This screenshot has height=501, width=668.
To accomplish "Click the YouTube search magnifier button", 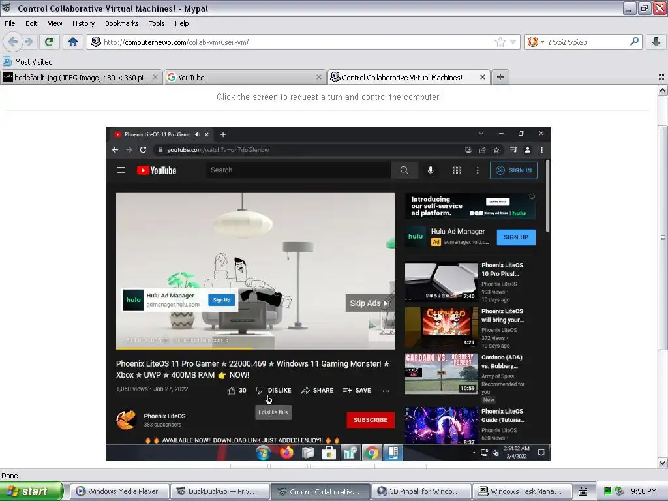I will click(x=404, y=170).
